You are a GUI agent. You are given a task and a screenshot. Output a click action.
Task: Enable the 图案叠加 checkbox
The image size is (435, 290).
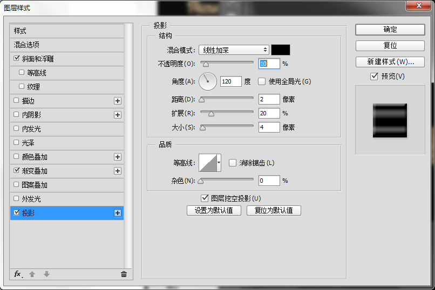pyautogui.click(x=16, y=184)
